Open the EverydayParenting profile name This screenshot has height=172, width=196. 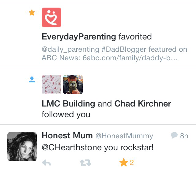pyautogui.click(x=79, y=37)
